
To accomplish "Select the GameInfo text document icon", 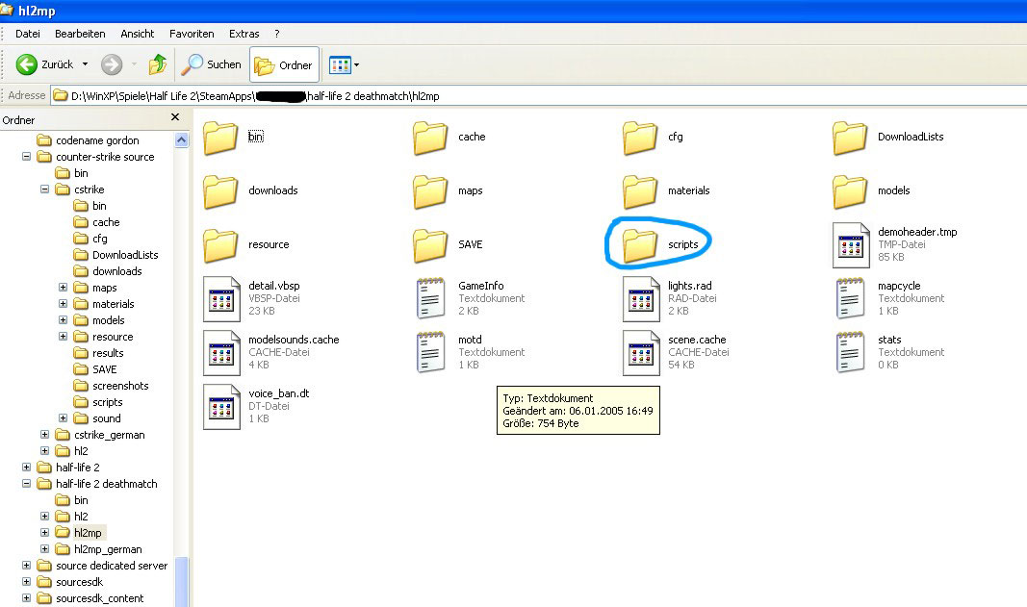I will coord(431,298).
